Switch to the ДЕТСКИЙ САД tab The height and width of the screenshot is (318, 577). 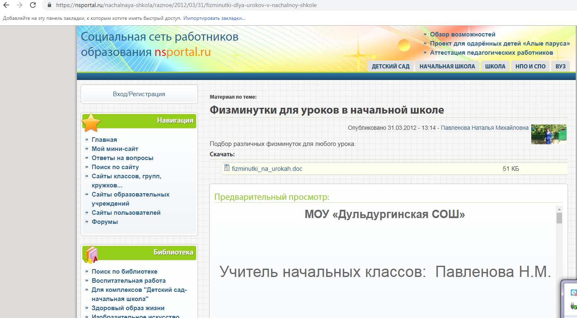point(390,66)
